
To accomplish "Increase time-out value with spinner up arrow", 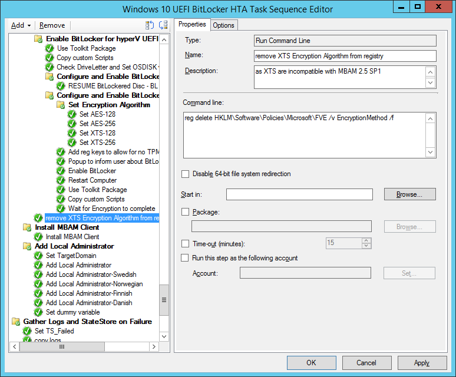I will click(366, 241).
